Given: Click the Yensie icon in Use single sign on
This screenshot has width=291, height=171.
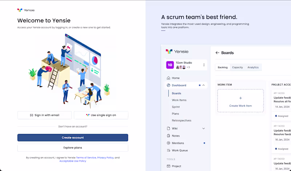Looking at the screenshot, I should pos(88,115).
